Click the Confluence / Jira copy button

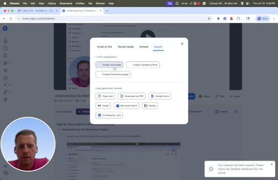coord(109,115)
